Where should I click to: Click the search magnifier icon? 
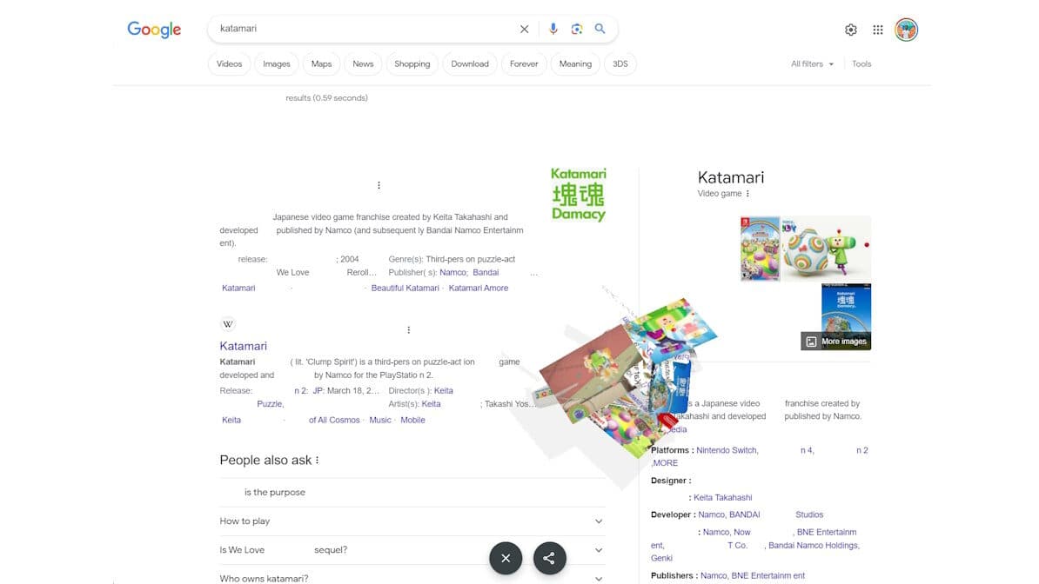pos(600,29)
